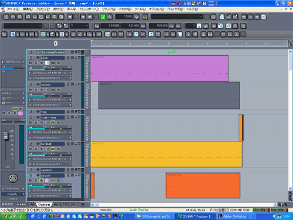
Task: Open the Select tool's dropdown arrow
Action: click(18, 35)
